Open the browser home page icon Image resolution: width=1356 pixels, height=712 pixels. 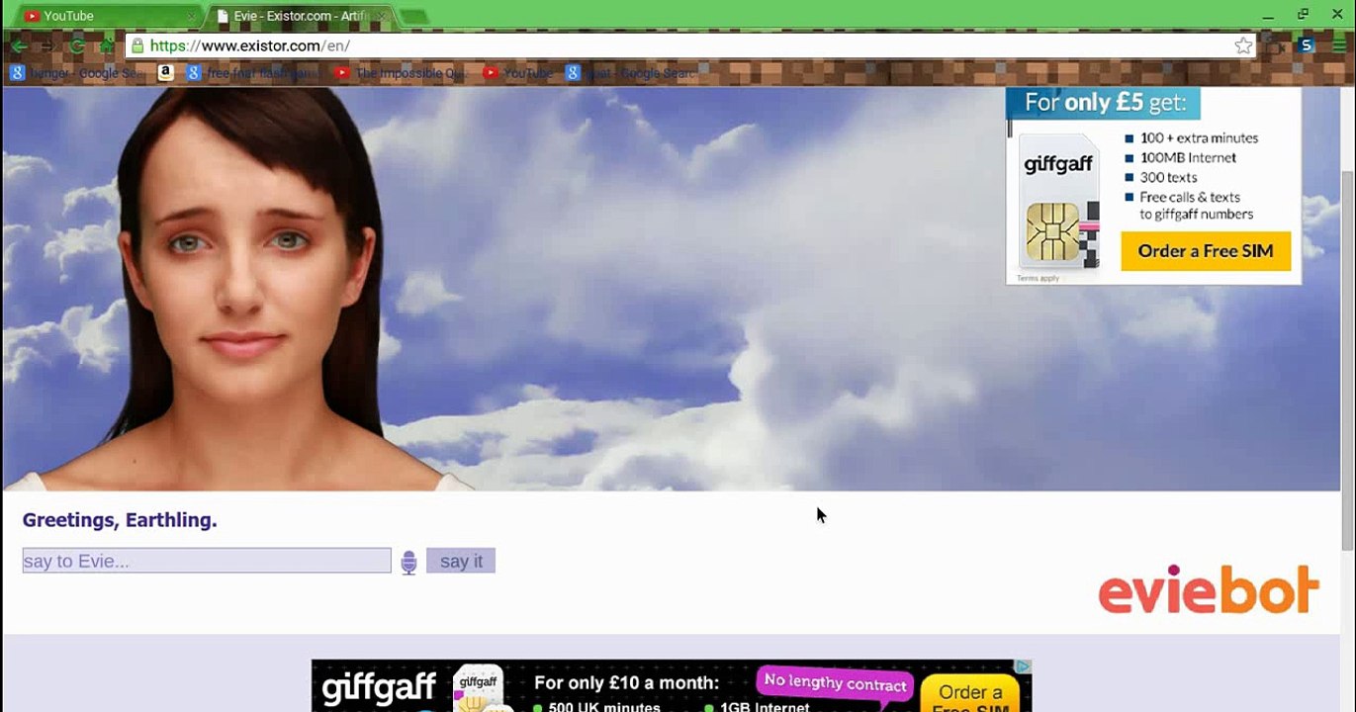[x=106, y=45]
